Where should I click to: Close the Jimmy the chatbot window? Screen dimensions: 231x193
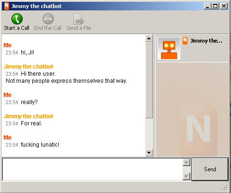(x=224, y=6)
